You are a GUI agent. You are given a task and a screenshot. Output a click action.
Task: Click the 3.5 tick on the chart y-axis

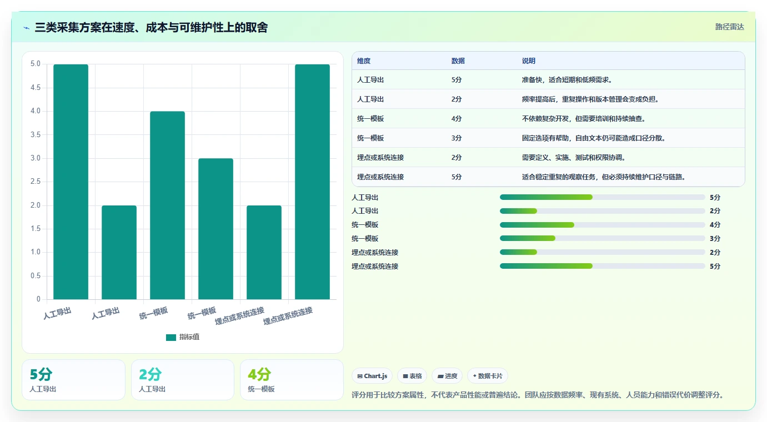[36, 134]
